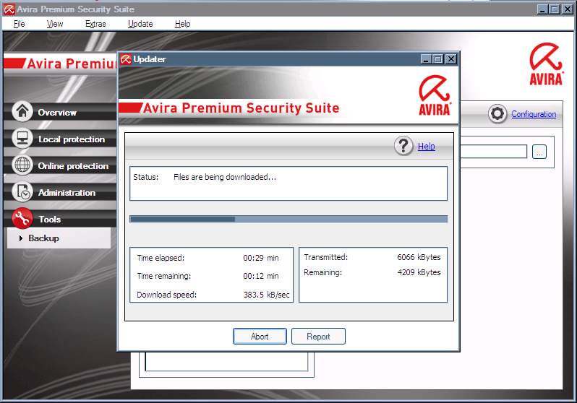Expand the Backup tree item arrow

tap(21, 238)
